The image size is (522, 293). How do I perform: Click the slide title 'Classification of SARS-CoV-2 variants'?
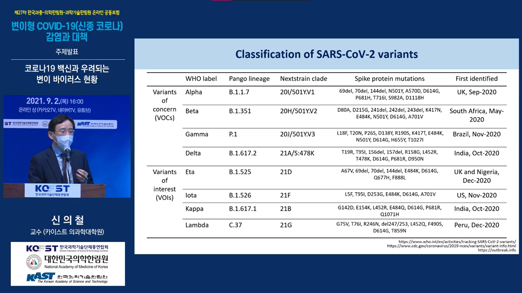point(327,54)
